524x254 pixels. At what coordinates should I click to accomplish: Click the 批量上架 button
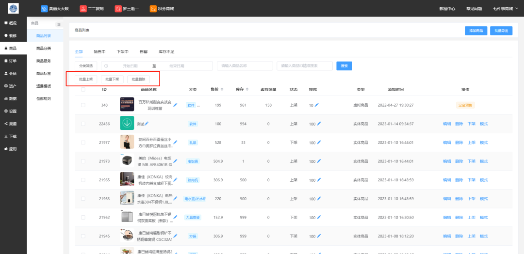(x=86, y=79)
